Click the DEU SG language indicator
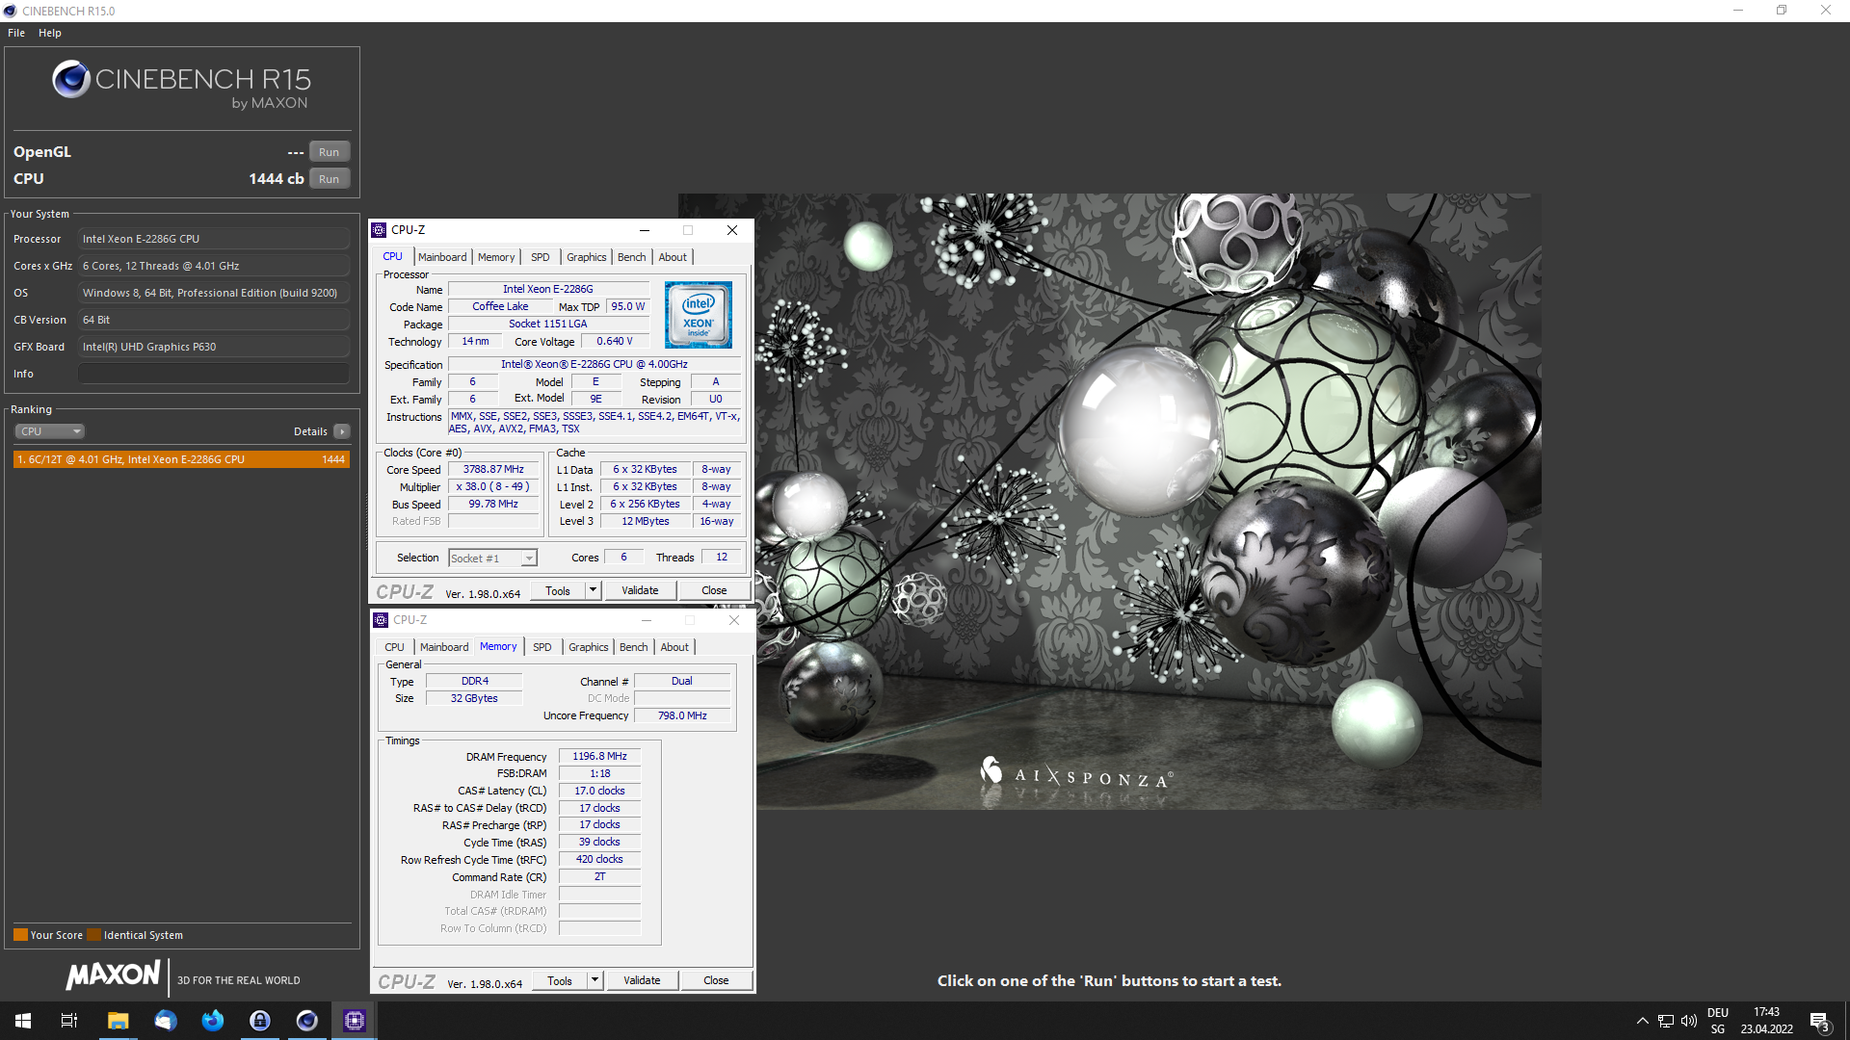Image resolution: width=1850 pixels, height=1040 pixels. (1718, 1021)
